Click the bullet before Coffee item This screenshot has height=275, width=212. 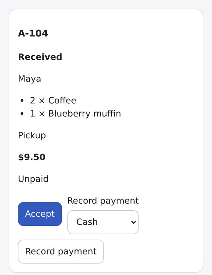22,101
